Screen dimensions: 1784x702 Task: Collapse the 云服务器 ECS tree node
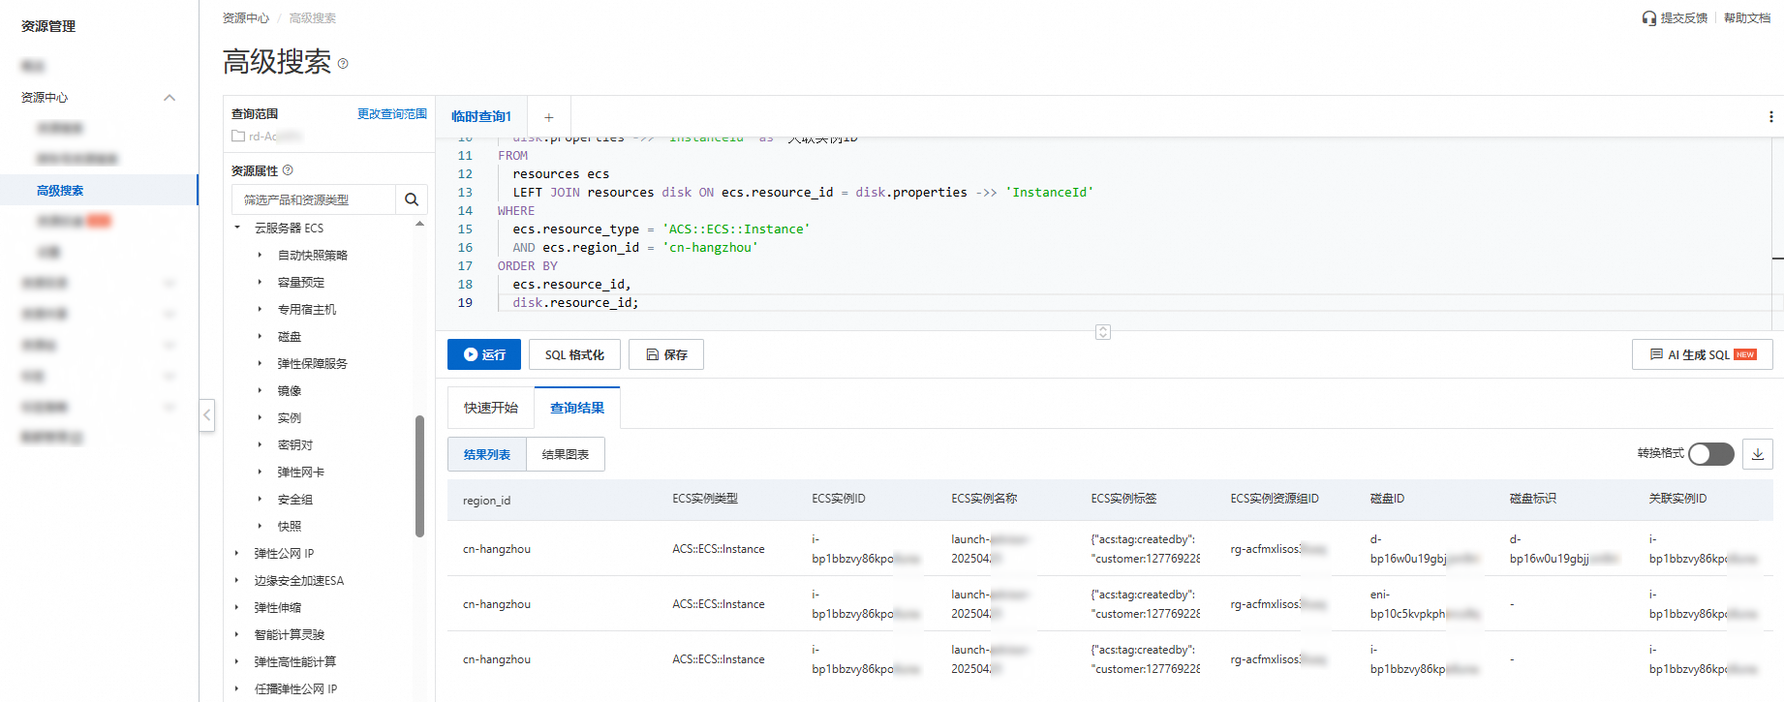pyautogui.click(x=237, y=229)
